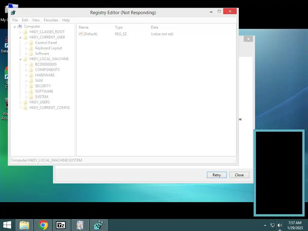Click the Registry Editor title bar icon
This screenshot has height=231, width=308.
[13, 13]
